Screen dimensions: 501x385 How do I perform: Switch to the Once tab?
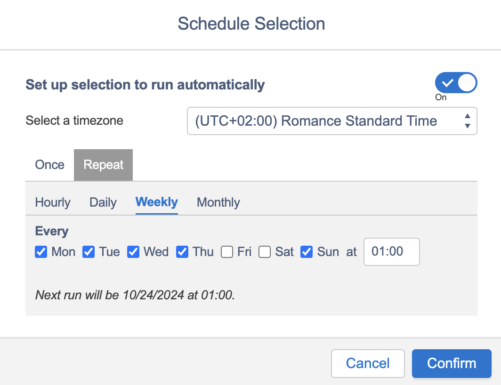click(49, 165)
